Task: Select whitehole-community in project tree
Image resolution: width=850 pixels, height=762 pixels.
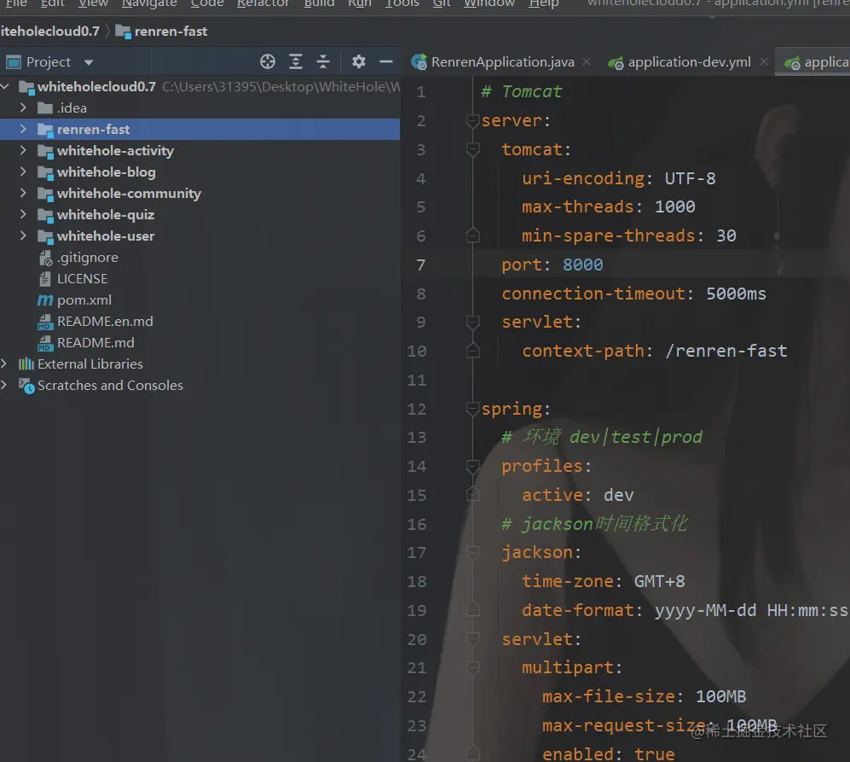Action: (129, 194)
